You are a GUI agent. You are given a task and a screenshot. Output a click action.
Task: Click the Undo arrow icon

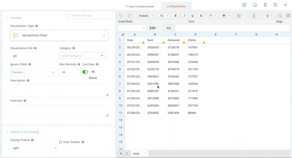(121, 16)
